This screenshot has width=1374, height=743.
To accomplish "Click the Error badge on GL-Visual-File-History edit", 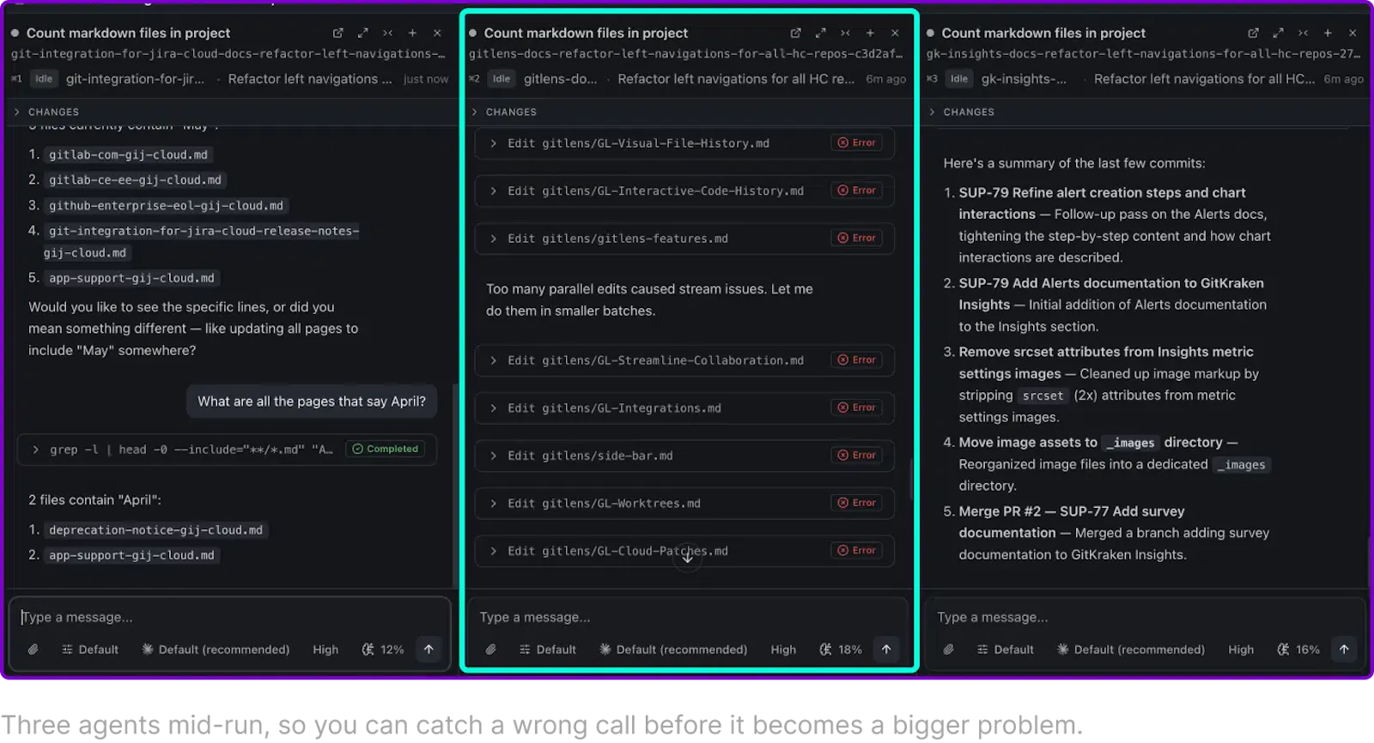I will pyautogui.click(x=857, y=142).
